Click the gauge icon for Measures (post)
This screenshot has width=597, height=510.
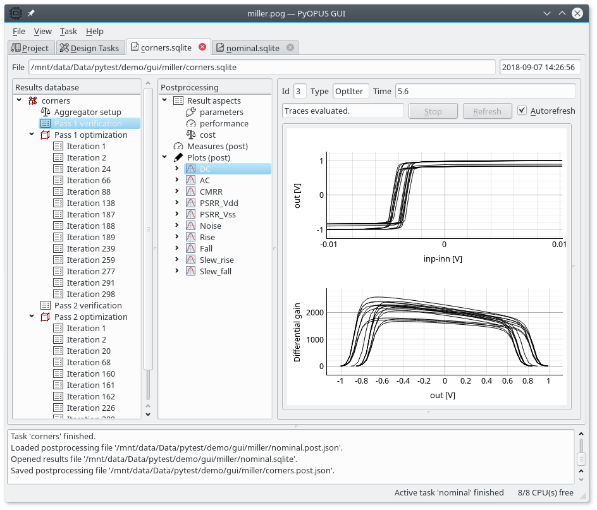[178, 146]
